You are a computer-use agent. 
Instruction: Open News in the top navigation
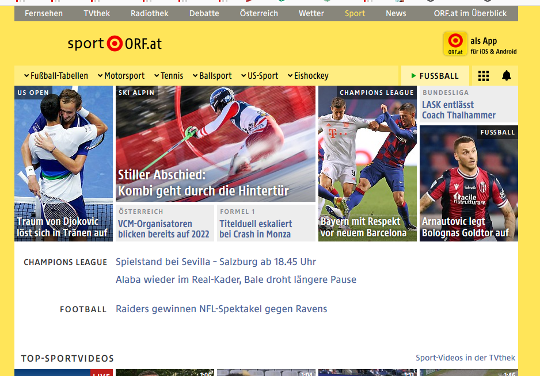tap(396, 13)
